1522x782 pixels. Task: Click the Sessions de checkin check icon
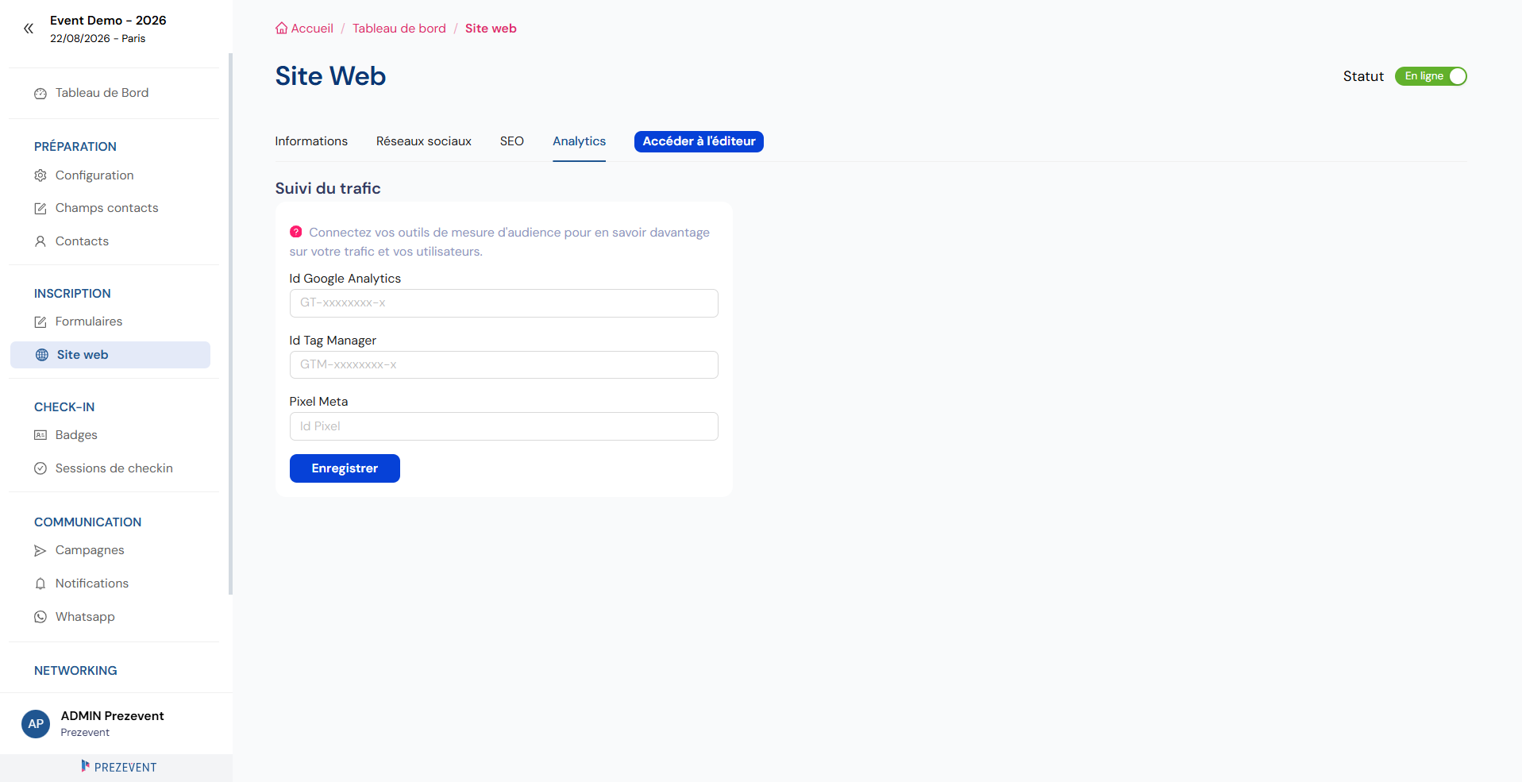click(x=40, y=468)
